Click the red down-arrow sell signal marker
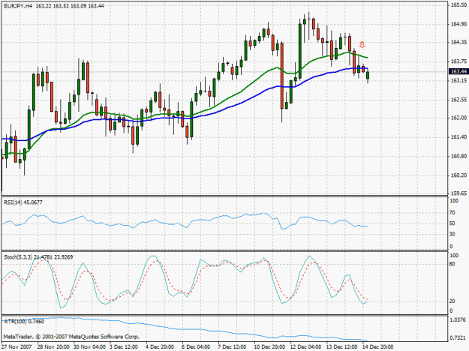The image size is (469, 351). 362,45
